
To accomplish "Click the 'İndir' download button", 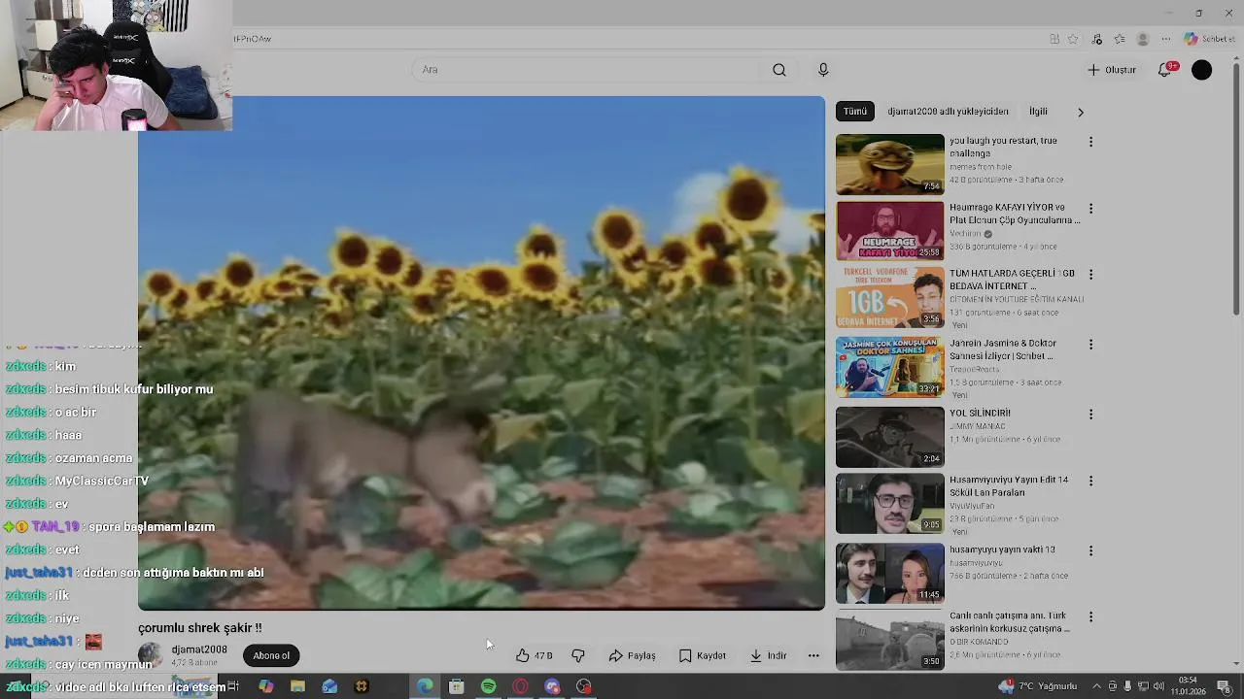I will pos(768,655).
